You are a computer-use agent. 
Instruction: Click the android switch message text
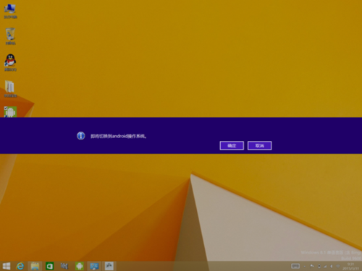[118, 136]
